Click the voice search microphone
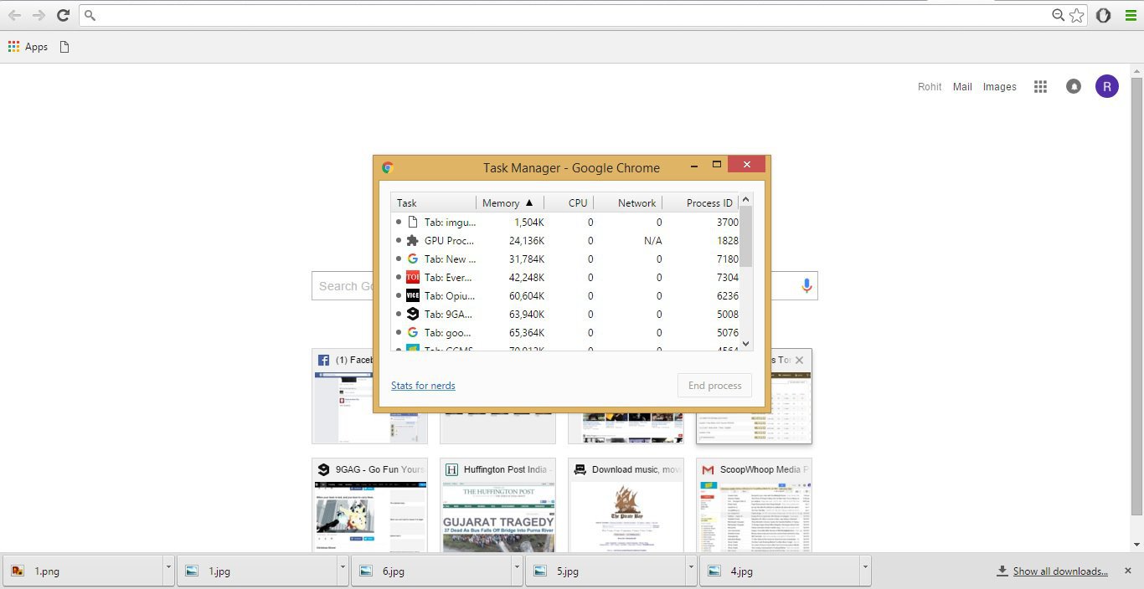 806,285
